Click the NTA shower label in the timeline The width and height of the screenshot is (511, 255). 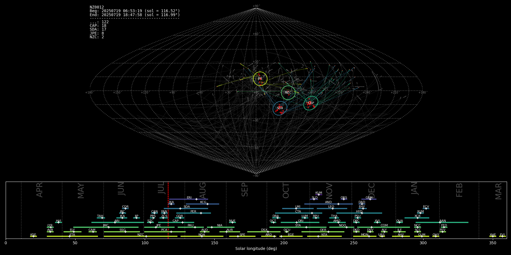tap(324, 235)
